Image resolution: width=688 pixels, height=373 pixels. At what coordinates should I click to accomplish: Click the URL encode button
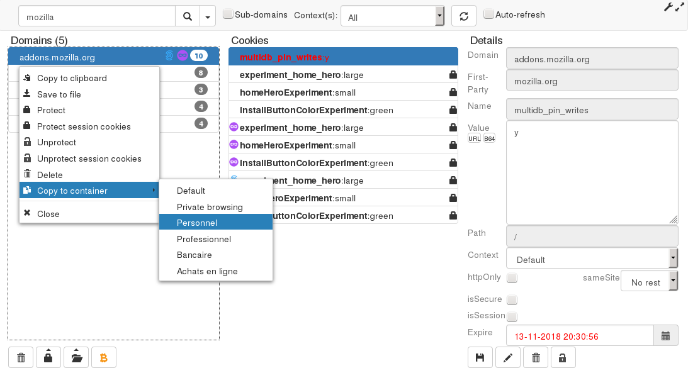[475, 138]
